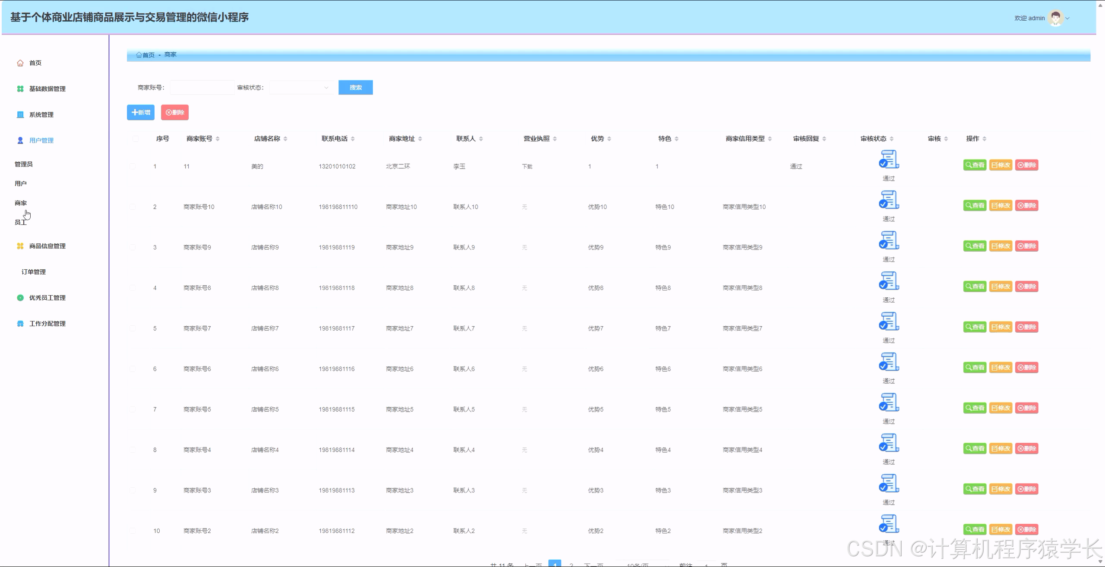Click audit status icon for 商家账号5

(889, 403)
